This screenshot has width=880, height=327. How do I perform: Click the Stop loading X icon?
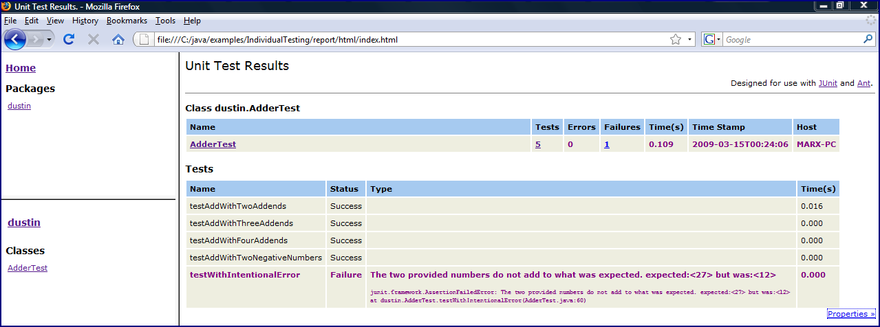[94, 40]
